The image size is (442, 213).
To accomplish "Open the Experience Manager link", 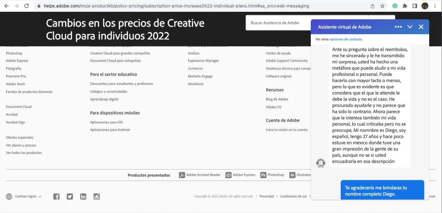I will pos(203,61).
